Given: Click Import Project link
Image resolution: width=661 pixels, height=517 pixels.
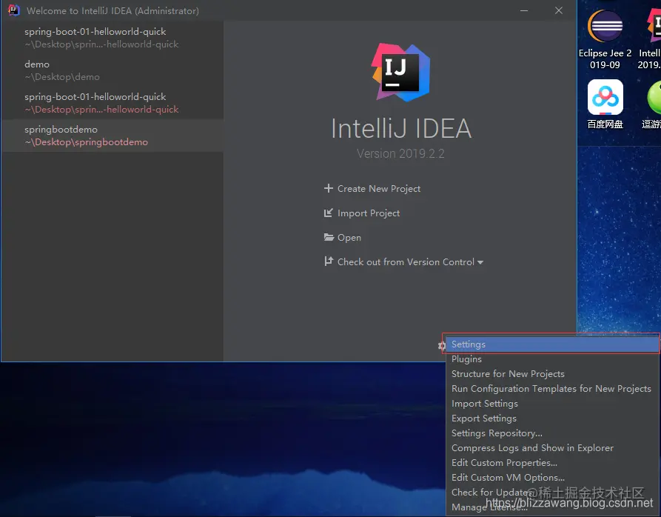Looking at the screenshot, I should pos(369,213).
